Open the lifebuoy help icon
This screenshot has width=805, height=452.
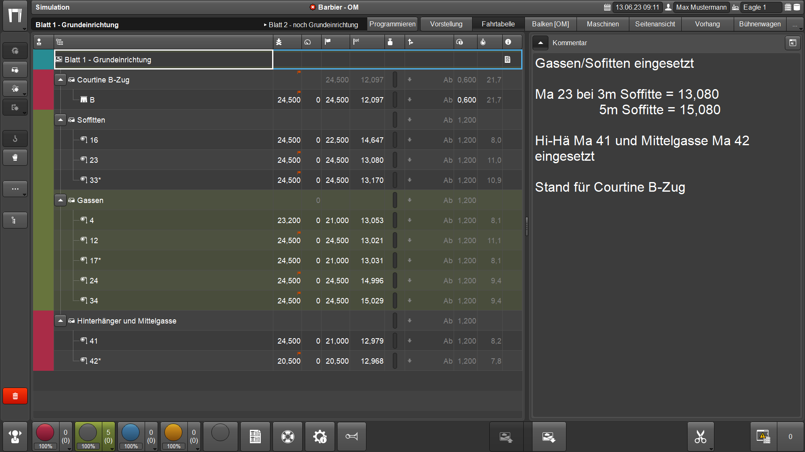(x=288, y=437)
